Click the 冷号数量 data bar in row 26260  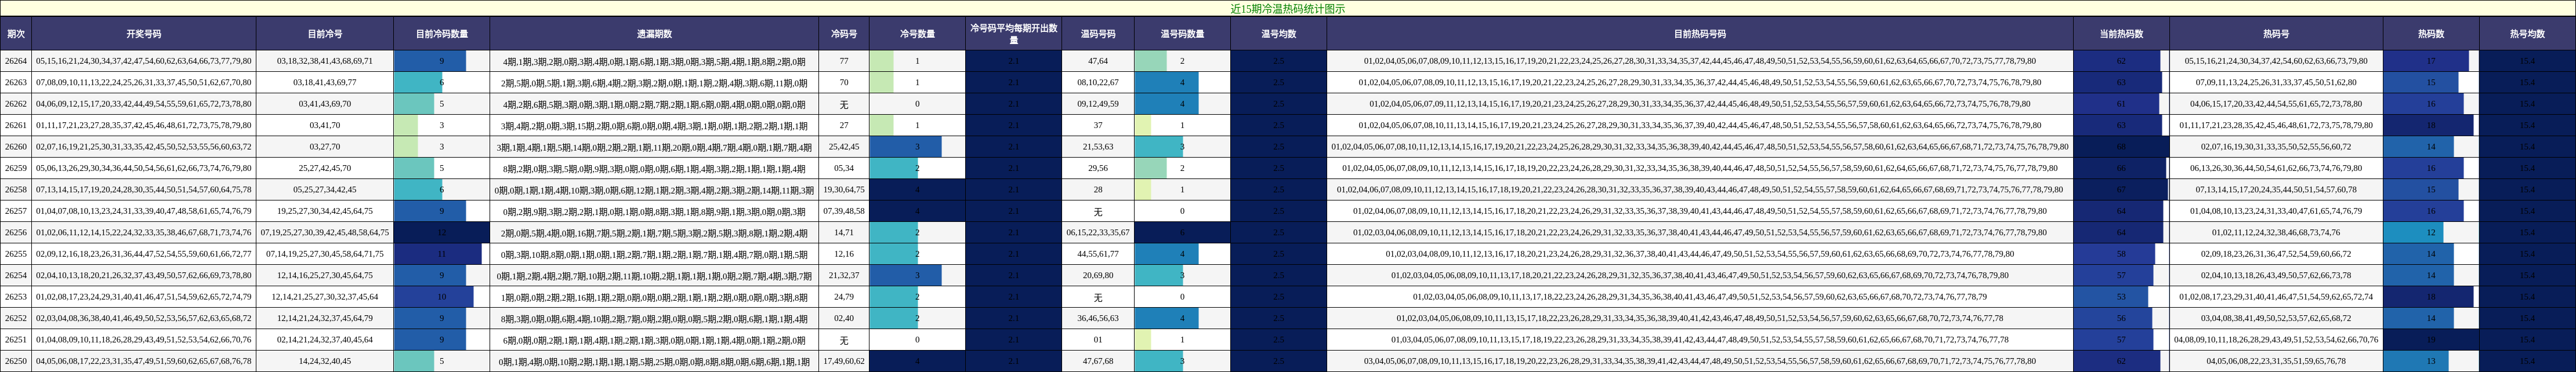[x=917, y=147]
